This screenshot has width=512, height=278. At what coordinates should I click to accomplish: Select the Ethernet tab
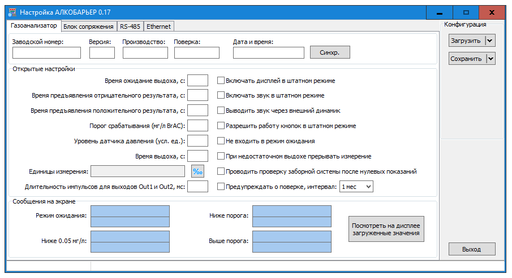tap(158, 27)
